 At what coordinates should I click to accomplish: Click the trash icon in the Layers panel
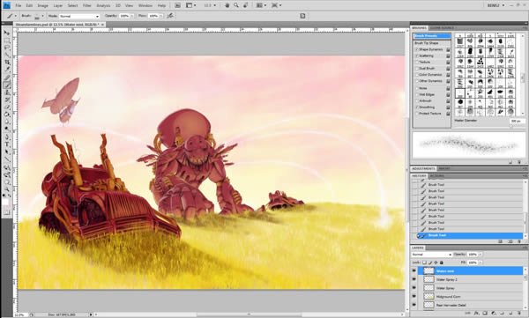click(519, 314)
